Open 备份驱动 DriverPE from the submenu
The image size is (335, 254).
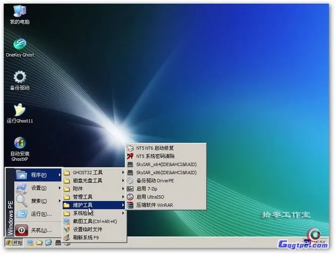point(166,181)
